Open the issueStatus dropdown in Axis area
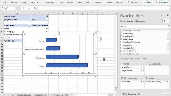The width and height of the screenshot is (171, 96). [142, 82]
